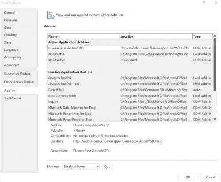
Task: Click the Go... button
Action: point(107,167)
